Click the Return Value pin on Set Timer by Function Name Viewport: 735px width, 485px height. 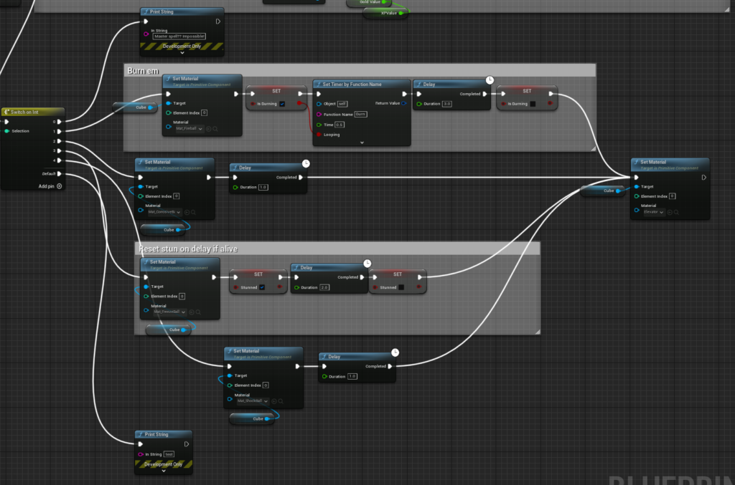point(403,103)
